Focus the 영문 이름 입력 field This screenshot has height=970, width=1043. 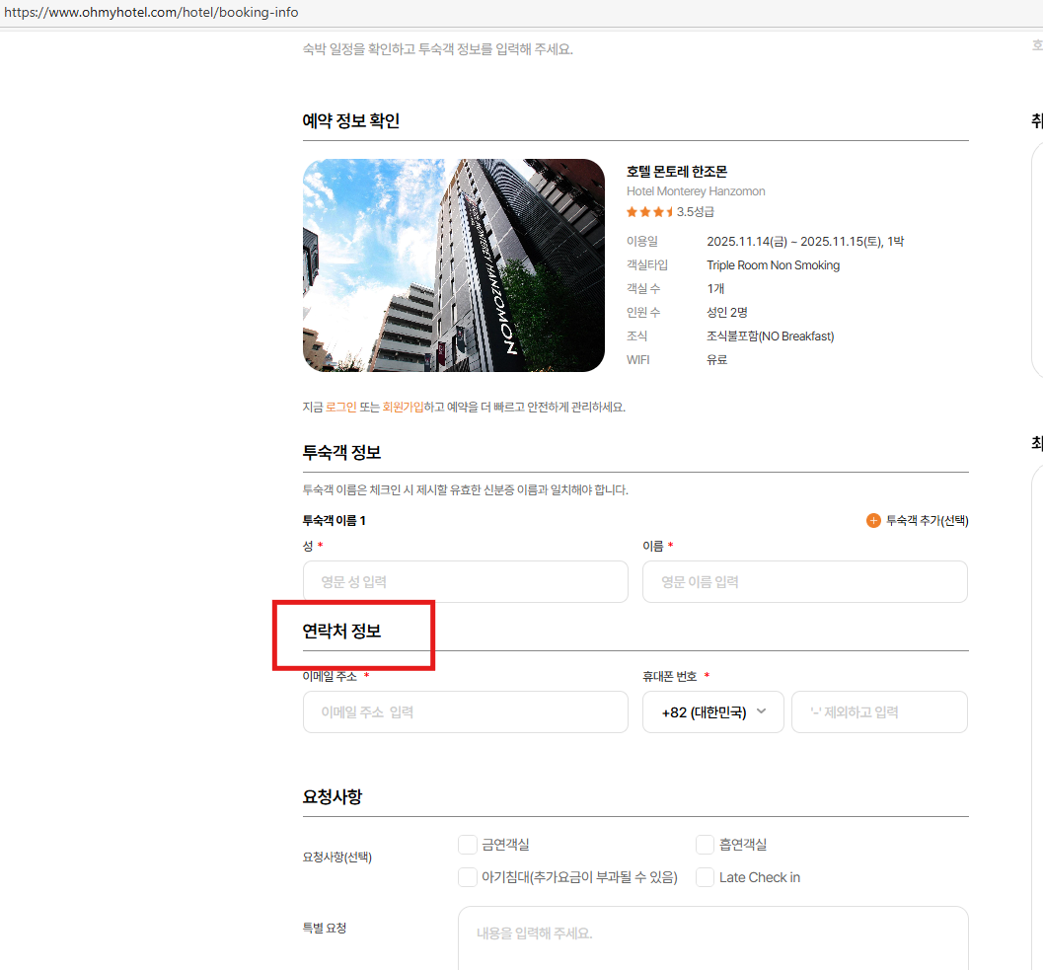pos(805,581)
